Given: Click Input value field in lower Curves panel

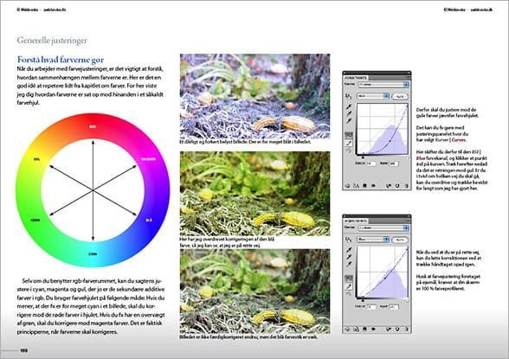Looking at the screenshot, I should pyautogui.click(x=394, y=307).
